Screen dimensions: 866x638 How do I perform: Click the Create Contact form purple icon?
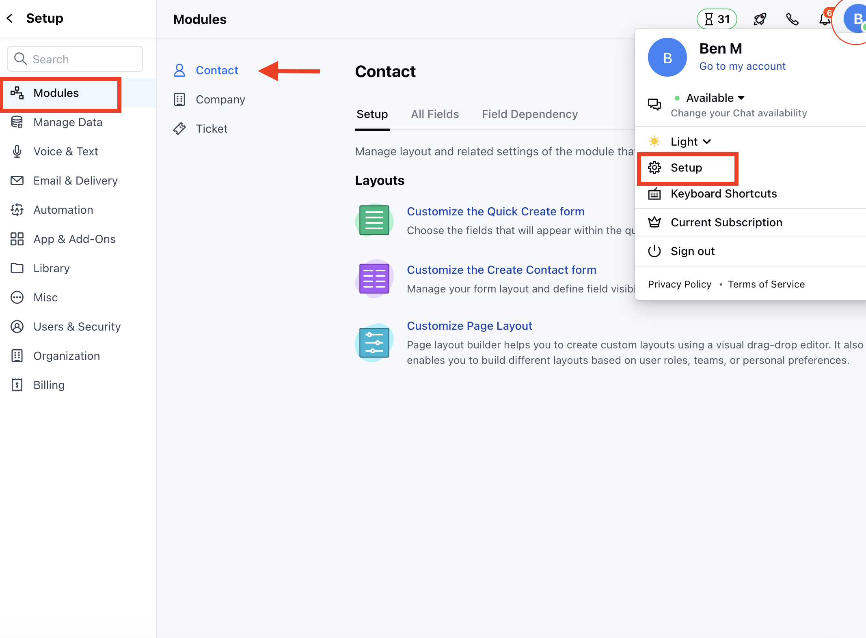coord(374,279)
